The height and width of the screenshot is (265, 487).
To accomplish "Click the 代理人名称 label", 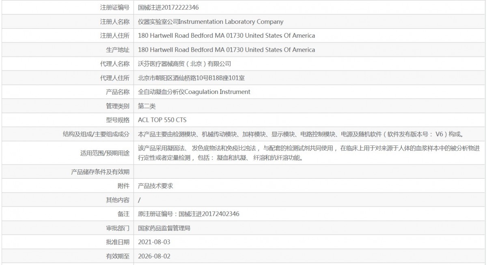I will click(x=115, y=64).
